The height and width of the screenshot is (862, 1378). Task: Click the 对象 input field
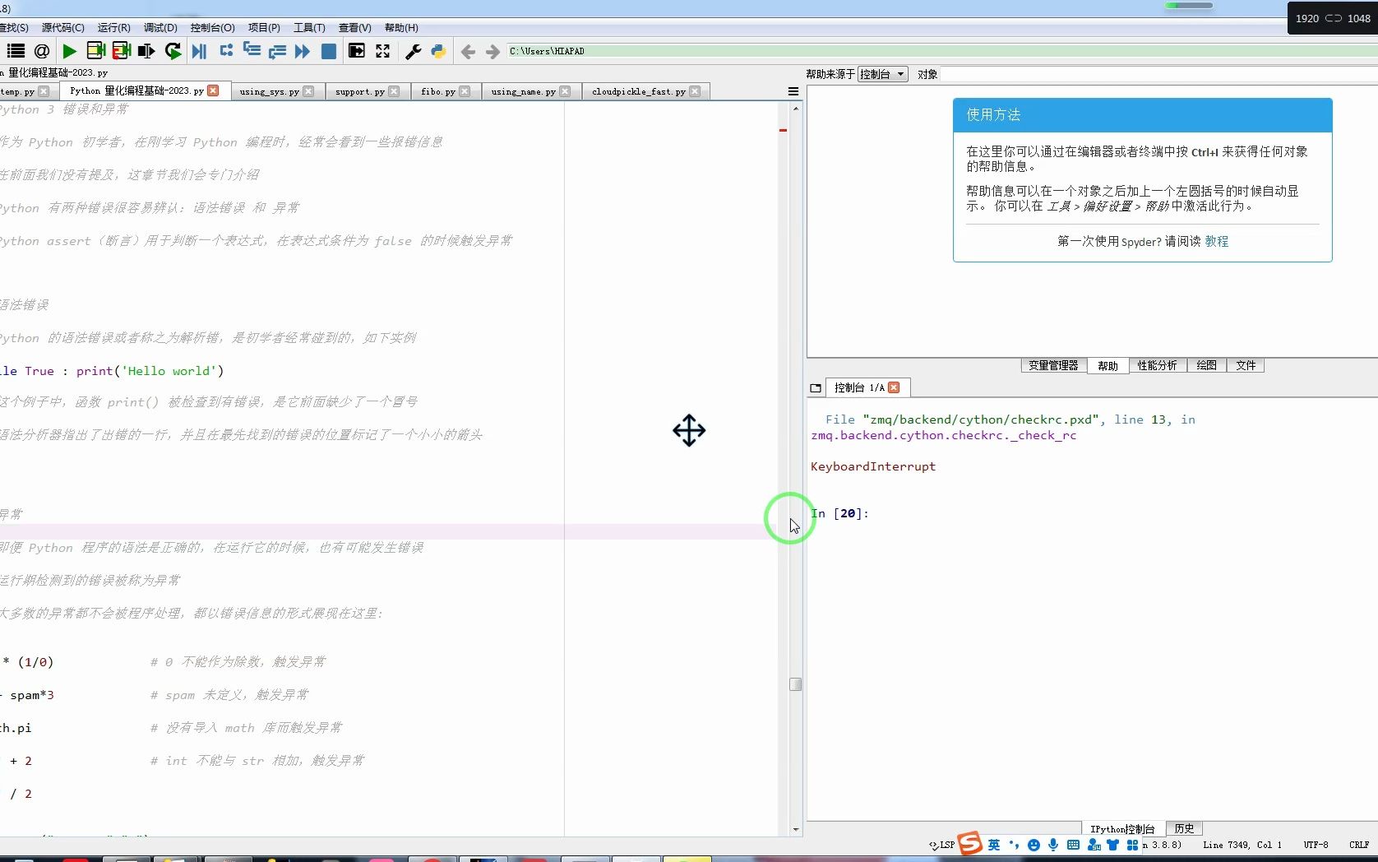pyautogui.click(x=1159, y=74)
